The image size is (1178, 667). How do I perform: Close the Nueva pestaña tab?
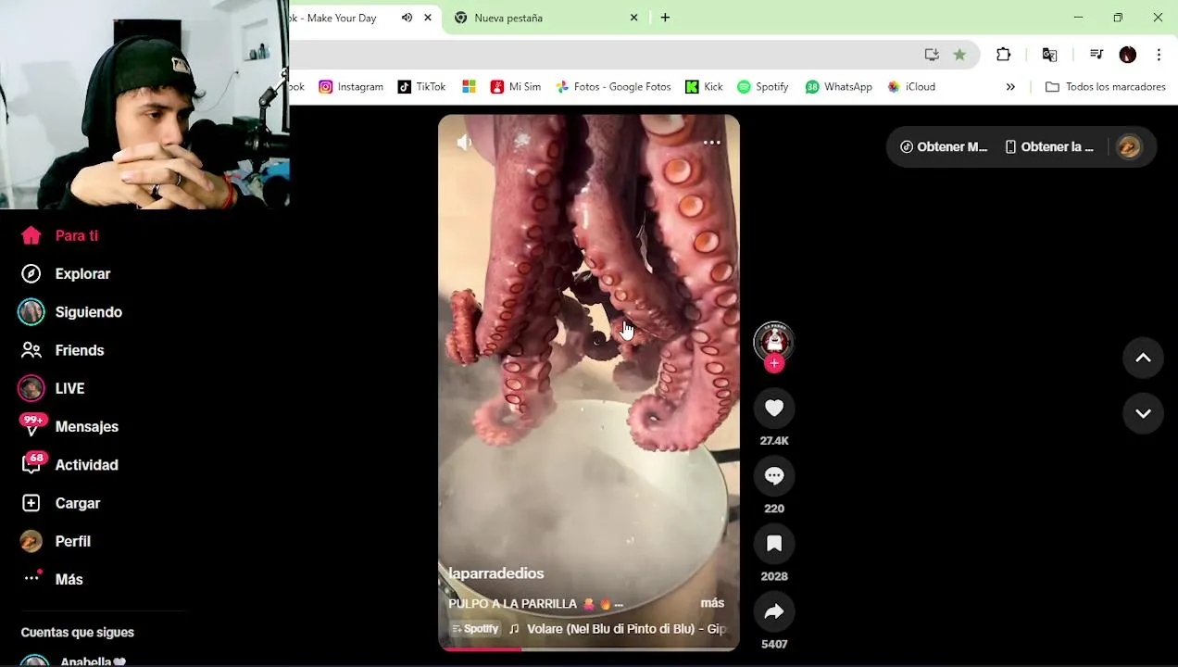(x=634, y=18)
